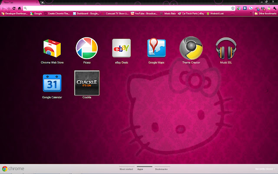Open the YouTube - Broadcast bookmark
Viewport: 278px width, 174px height.
(x=144, y=13)
